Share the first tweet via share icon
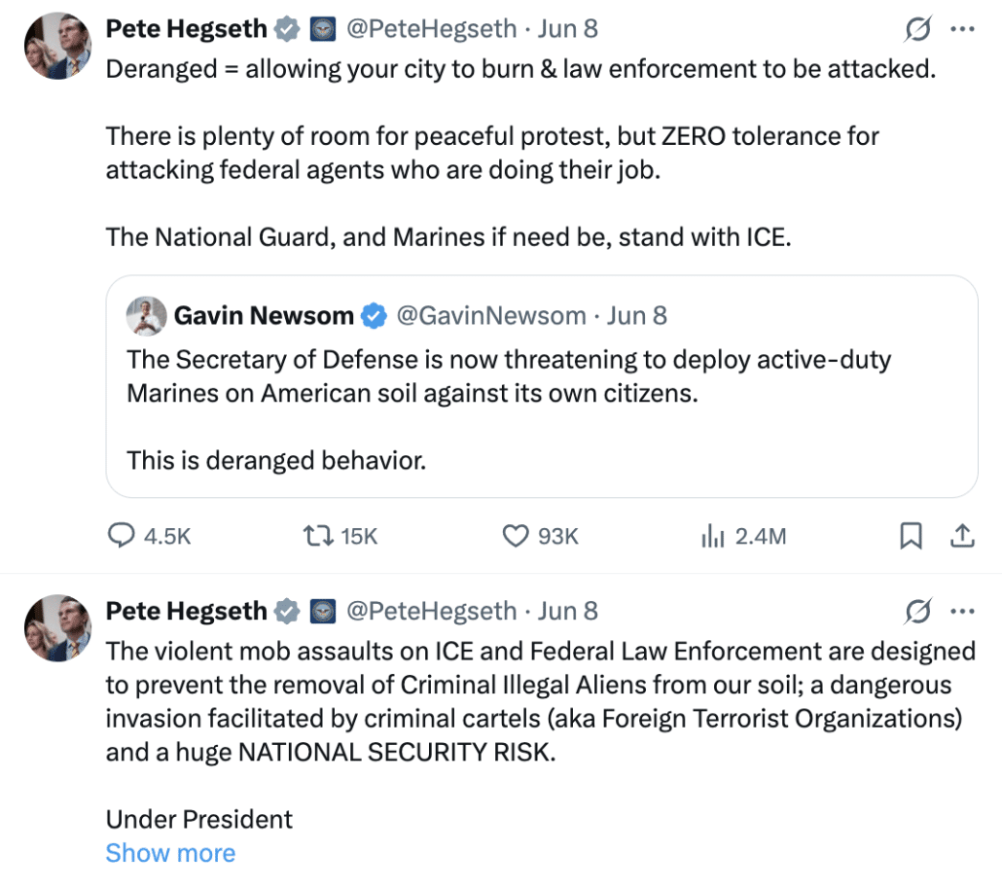The width and height of the screenshot is (1002, 888). pyautogui.click(x=962, y=536)
